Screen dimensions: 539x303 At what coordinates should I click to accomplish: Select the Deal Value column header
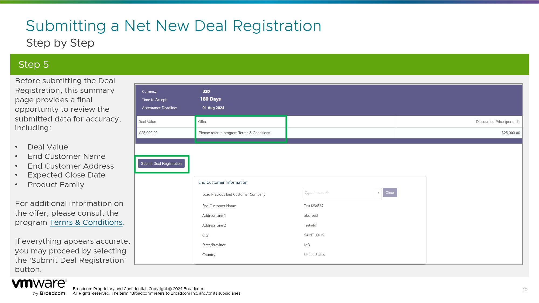tap(147, 122)
